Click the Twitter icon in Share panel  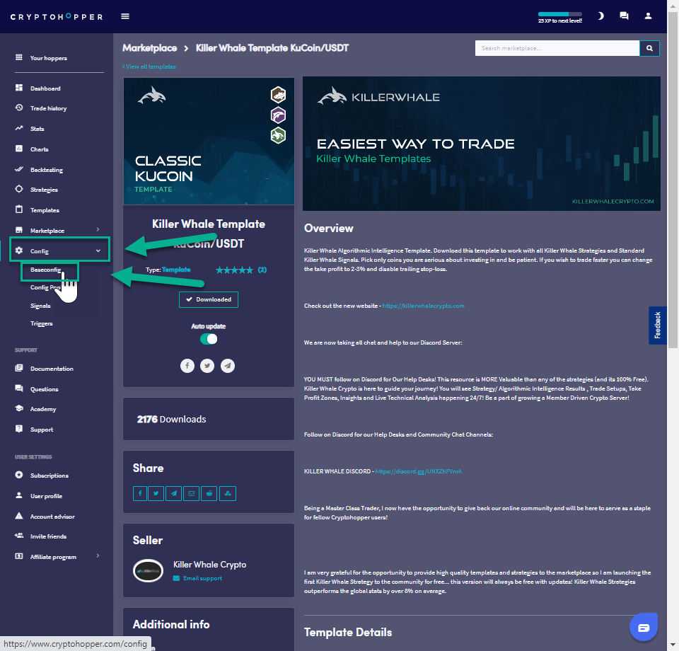click(157, 493)
